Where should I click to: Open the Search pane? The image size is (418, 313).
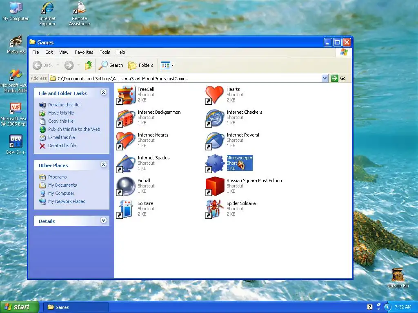pos(111,65)
